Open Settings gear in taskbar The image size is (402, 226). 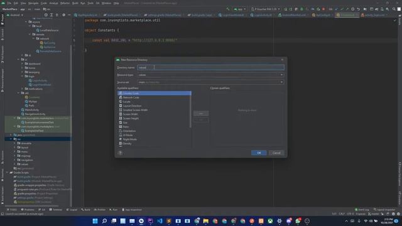tap(280, 221)
